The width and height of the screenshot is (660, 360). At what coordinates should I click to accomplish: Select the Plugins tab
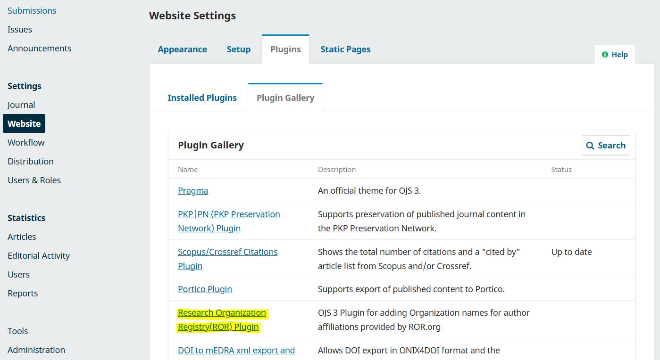285,49
